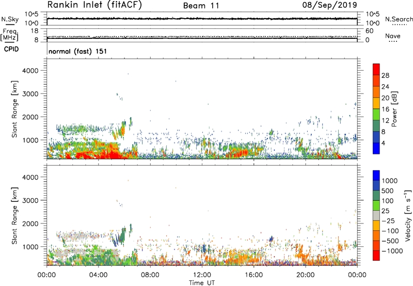Click the 'Power [dB]' colorbar label
413x286 pixels.
tap(394, 109)
